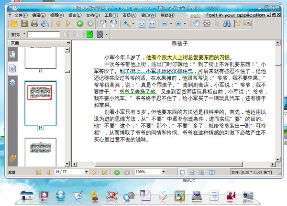
Task: Click green previous view button in the toolbar
Action: coord(80,23)
